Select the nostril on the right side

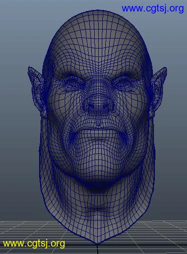[x=107, y=106]
